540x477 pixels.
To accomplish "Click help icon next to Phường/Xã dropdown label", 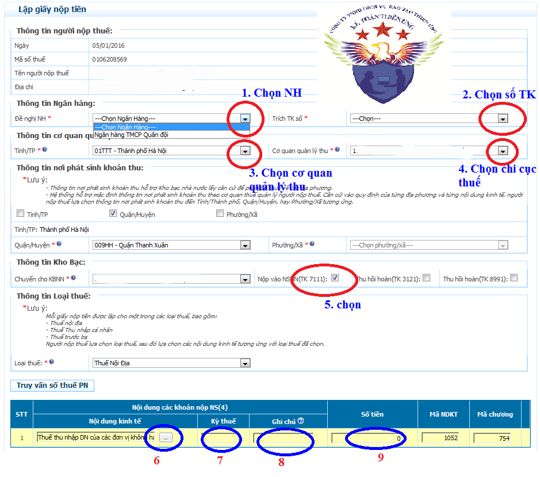I will [312, 245].
